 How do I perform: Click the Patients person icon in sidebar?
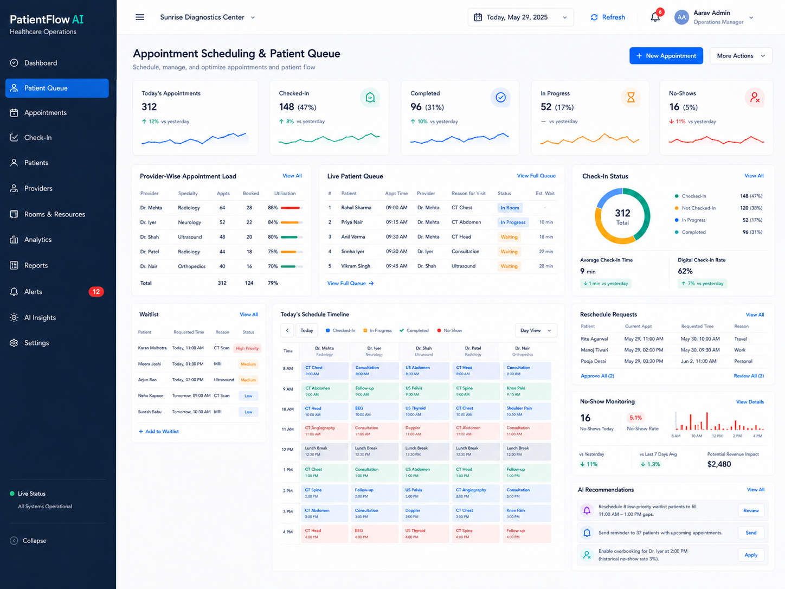click(14, 163)
